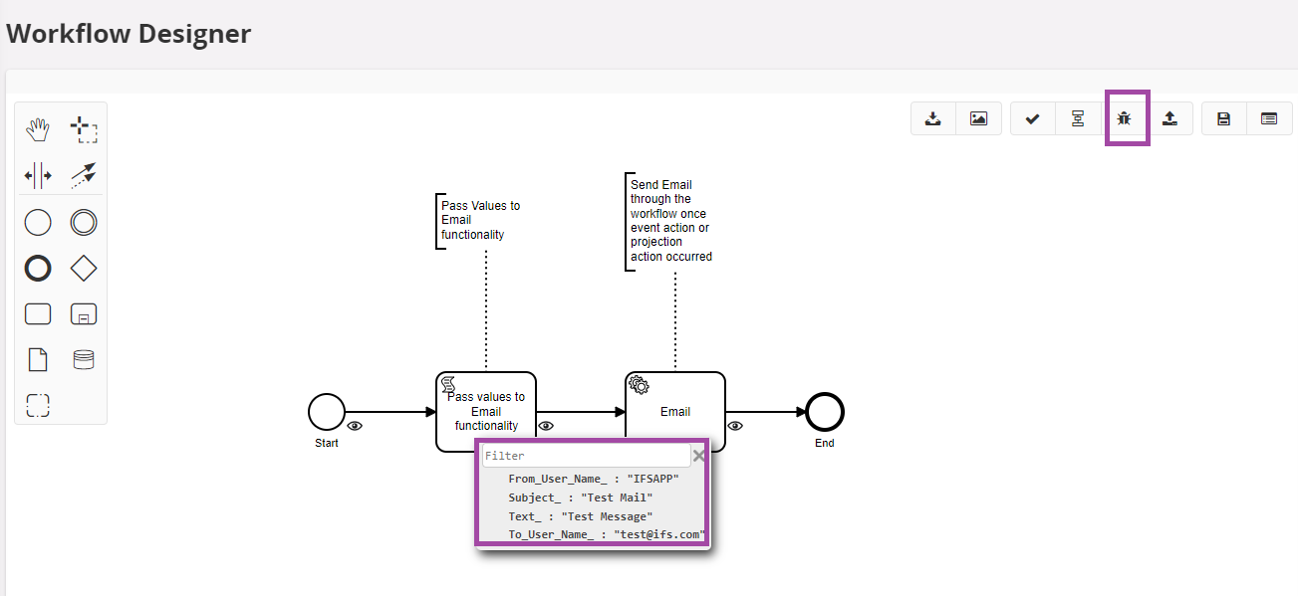Toggle eye icon after Pass values task
1298x596 pixels.
click(x=546, y=426)
